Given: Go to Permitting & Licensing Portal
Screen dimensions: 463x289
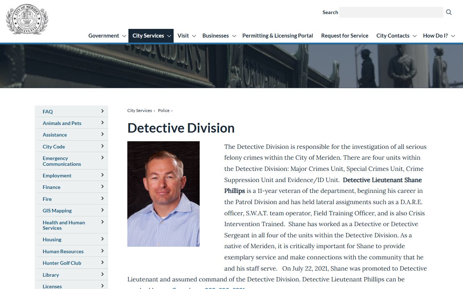Looking at the screenshot, I should point(277,35).
